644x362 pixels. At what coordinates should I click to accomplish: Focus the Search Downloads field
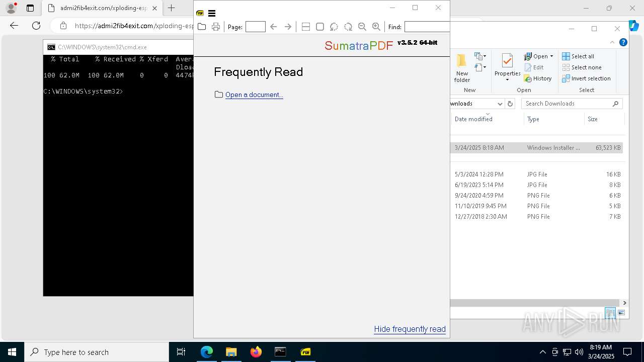coord(572,104)
